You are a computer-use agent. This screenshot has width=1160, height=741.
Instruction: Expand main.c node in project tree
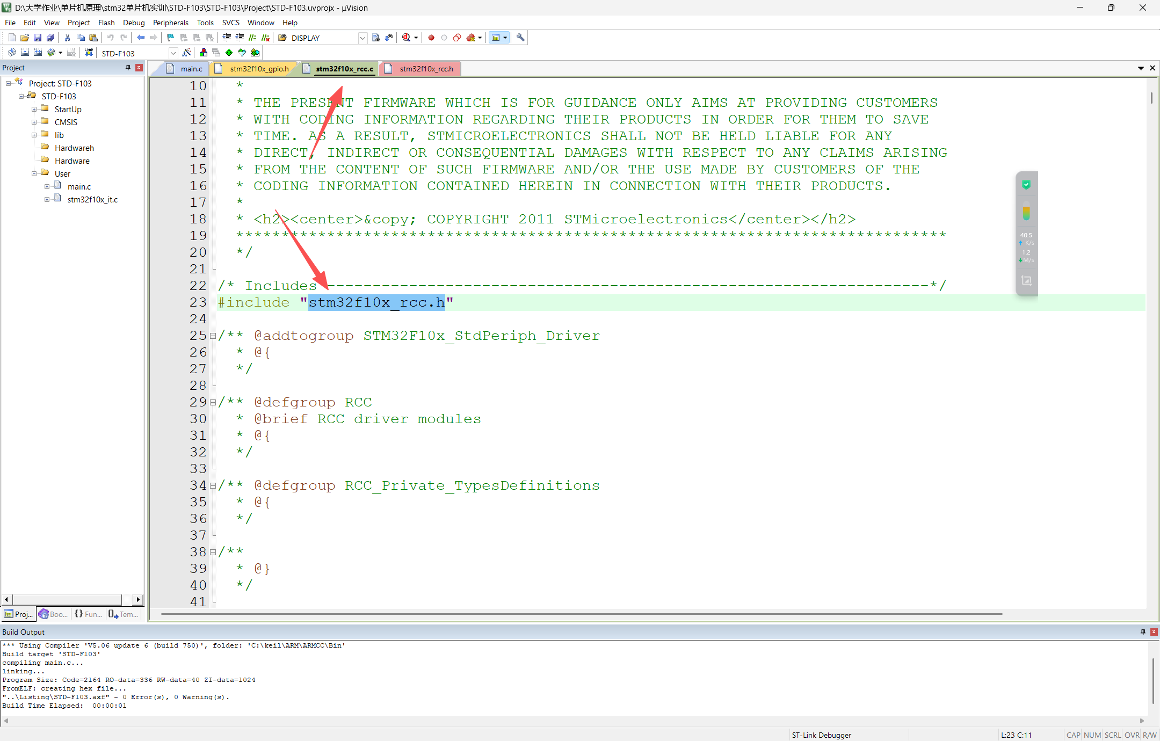point(47,187)
